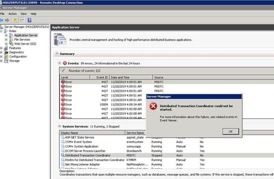Expand the File Services tree node
Viewport: 274px width, 179px height.
point(6,40)
